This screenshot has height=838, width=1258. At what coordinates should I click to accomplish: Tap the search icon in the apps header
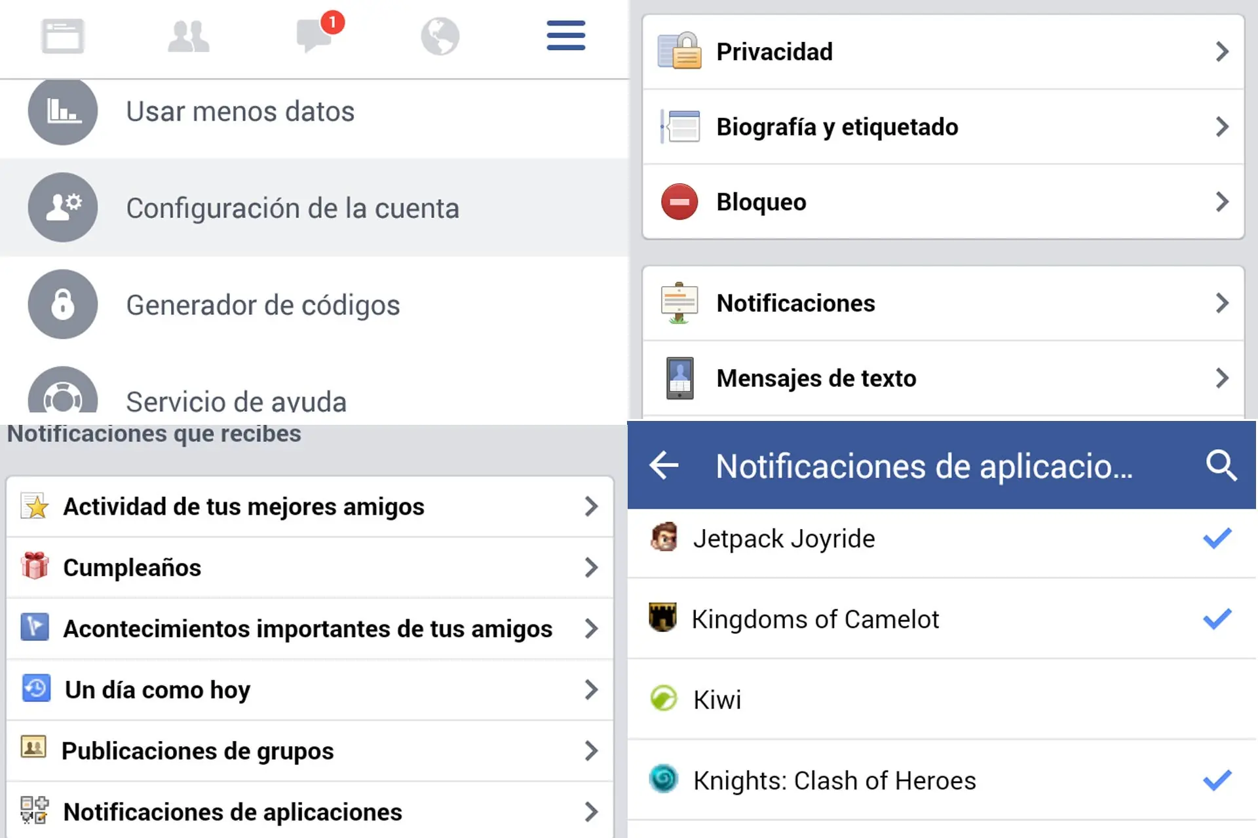[1220, 465]
